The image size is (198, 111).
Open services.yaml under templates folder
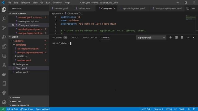(29, 60)
